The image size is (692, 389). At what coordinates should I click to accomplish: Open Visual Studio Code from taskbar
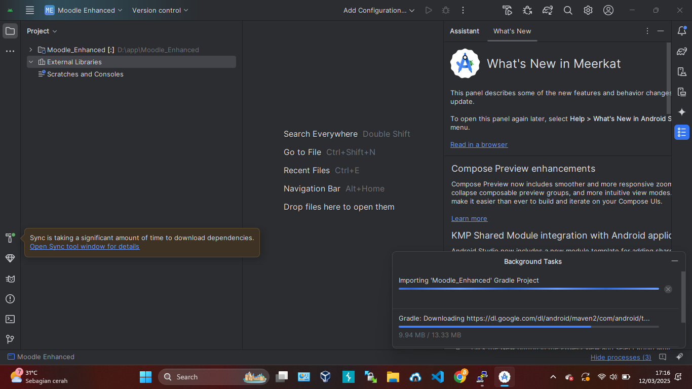(x=438, y=377)
